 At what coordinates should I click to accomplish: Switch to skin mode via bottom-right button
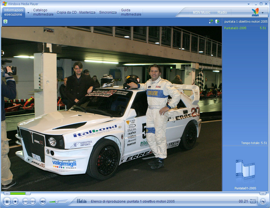pos(263,201)
